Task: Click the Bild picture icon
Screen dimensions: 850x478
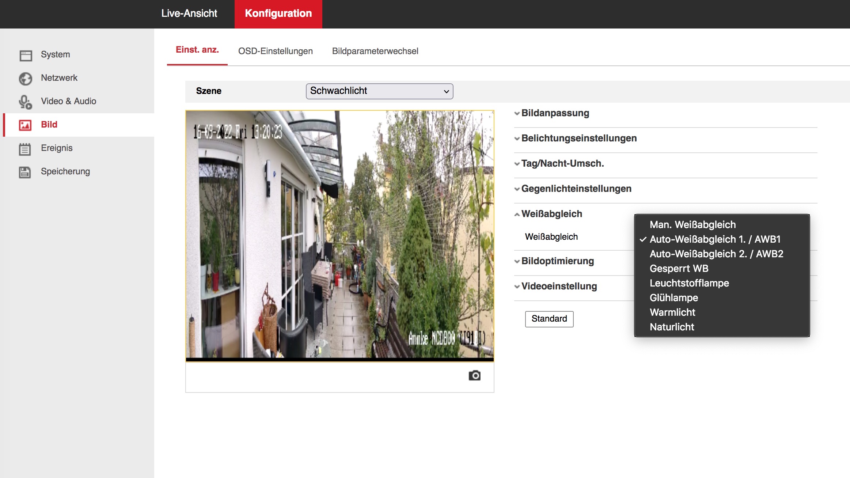Action: 26,125
